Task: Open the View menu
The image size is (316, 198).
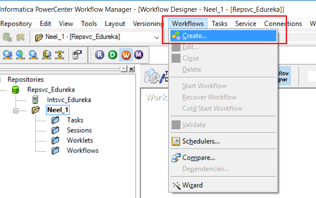Action: click(x=66, y=24)
